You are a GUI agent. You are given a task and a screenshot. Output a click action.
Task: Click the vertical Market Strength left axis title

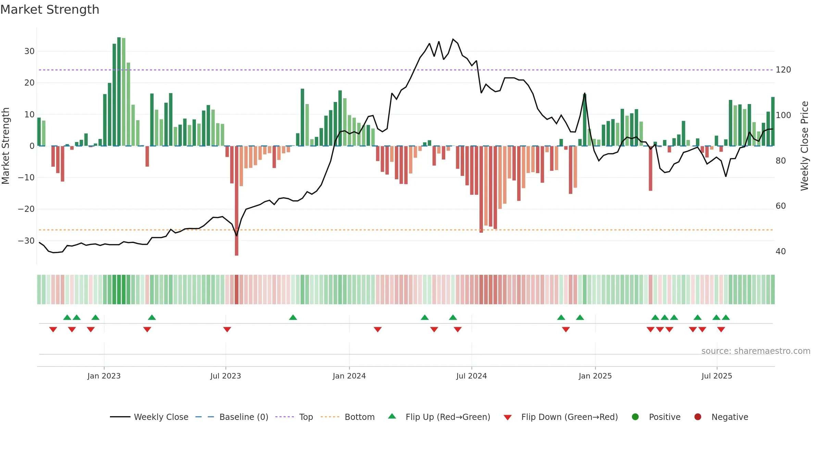pos(6,146)
